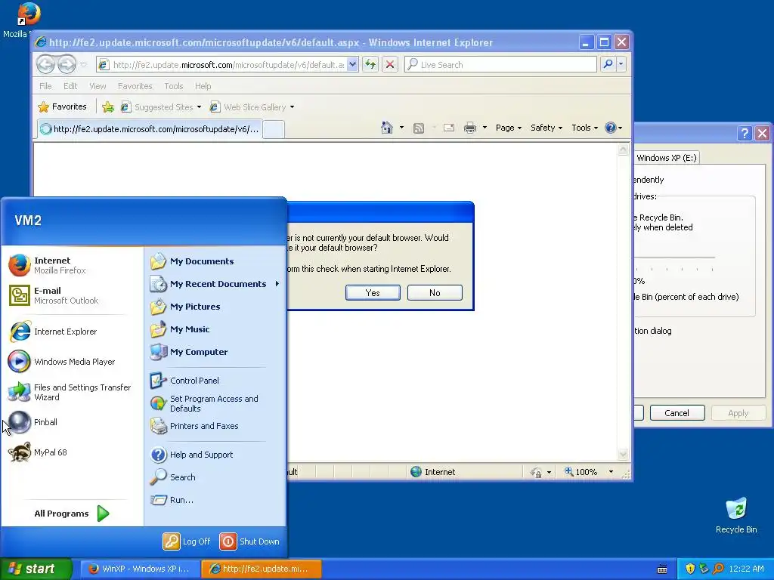774x580 pixels.
Task: Expand All Programs list
Action: tap(72, 514)
